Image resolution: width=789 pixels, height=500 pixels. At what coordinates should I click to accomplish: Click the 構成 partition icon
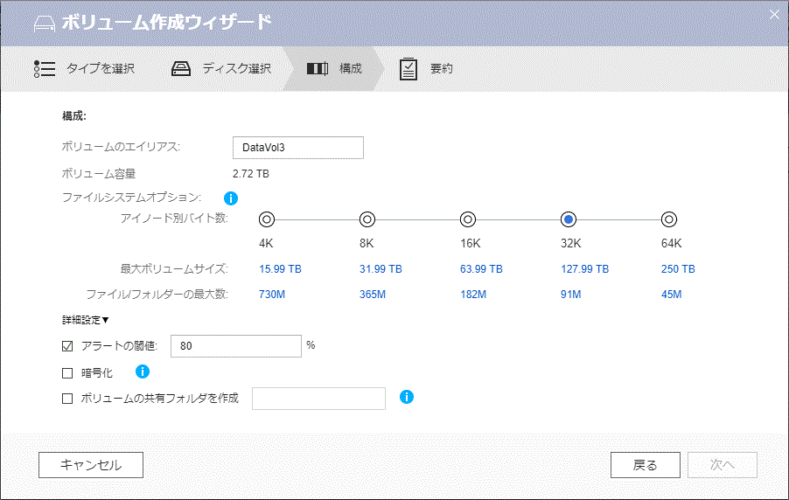pos(317,68)
